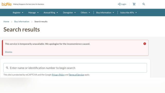The width and height of the screenshot is (165, 93).
Task: Open the Privacy Policy link
Action: coord(58,75)
